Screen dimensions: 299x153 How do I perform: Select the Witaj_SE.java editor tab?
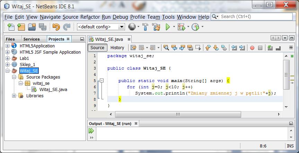(109, 39)
